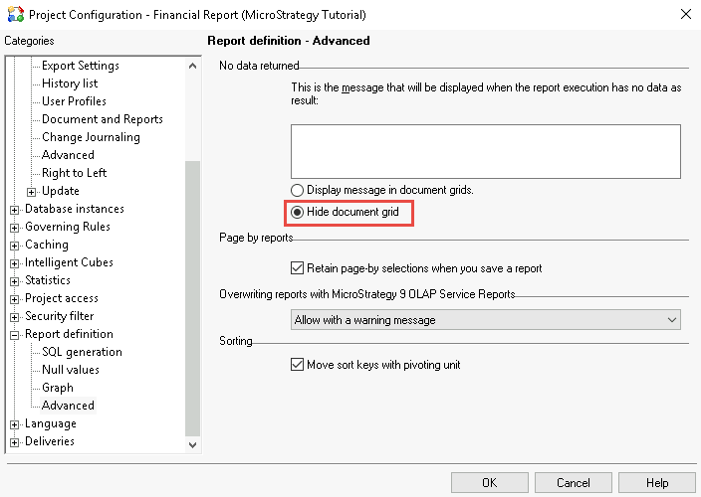The width and height of the screenshot is (701, 497).
Task: Expand the Intelligent Cubes node
Action: (14, 263)
